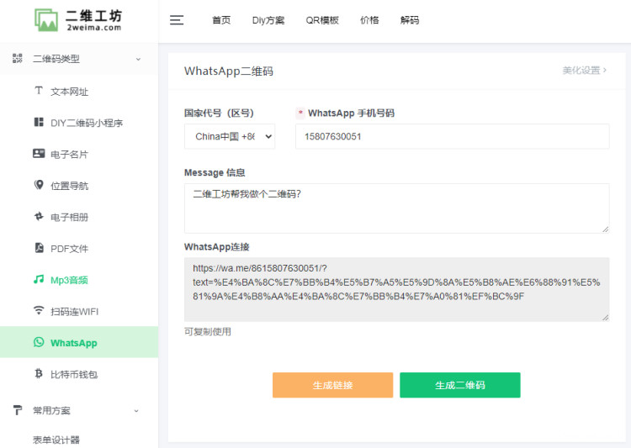
Task: Expand the 常用方案 sidebar section
Action: [138, 410]
